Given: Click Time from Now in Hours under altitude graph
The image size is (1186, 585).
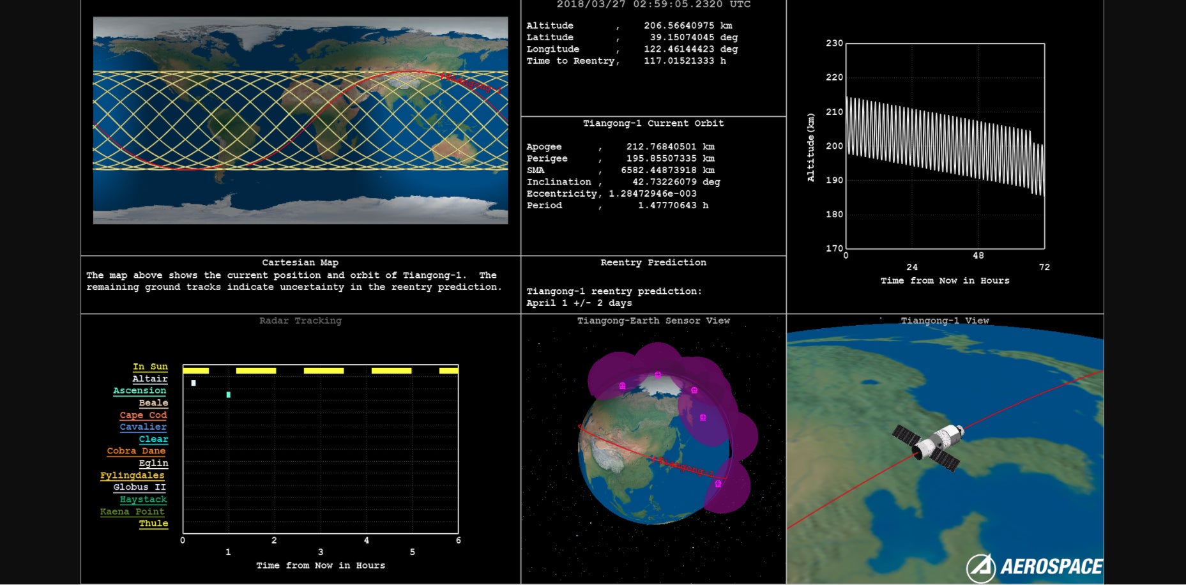Looking at the screenshot, I should click(945, 280).
